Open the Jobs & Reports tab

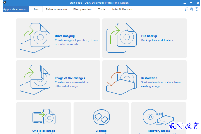tap(122, 9)
